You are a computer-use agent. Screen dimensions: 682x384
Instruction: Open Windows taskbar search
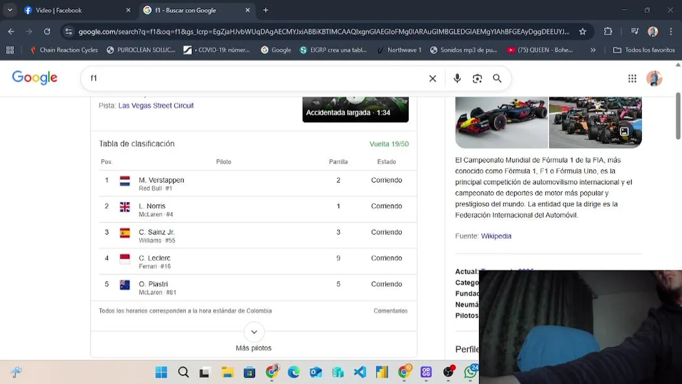click(183, 372)
